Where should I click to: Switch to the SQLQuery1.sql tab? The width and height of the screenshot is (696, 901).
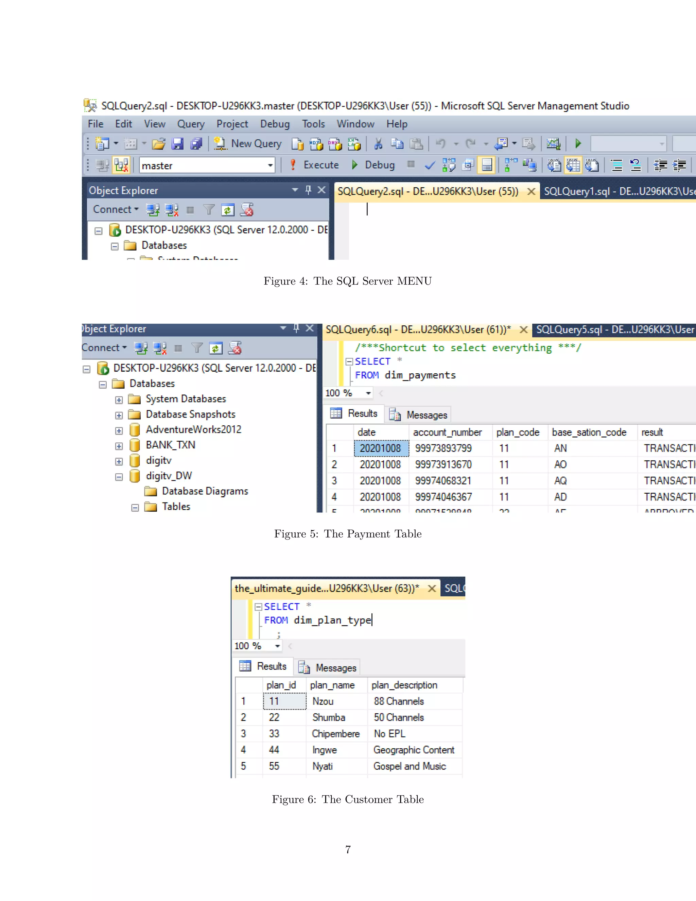point(619,191)
